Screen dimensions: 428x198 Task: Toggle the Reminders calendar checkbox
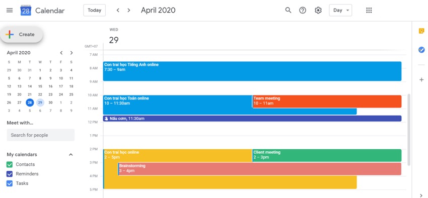click(10, 174)
